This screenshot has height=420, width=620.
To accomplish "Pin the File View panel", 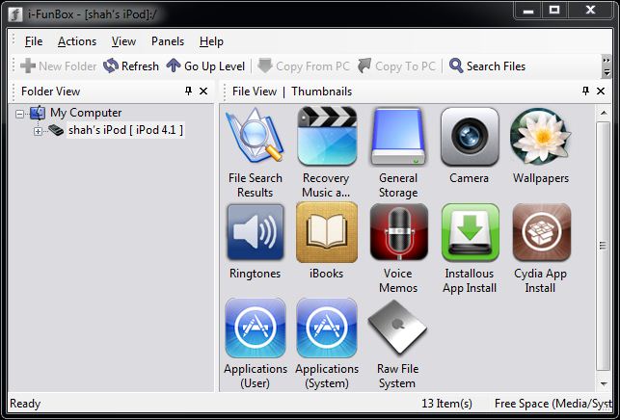I will 585,92.
